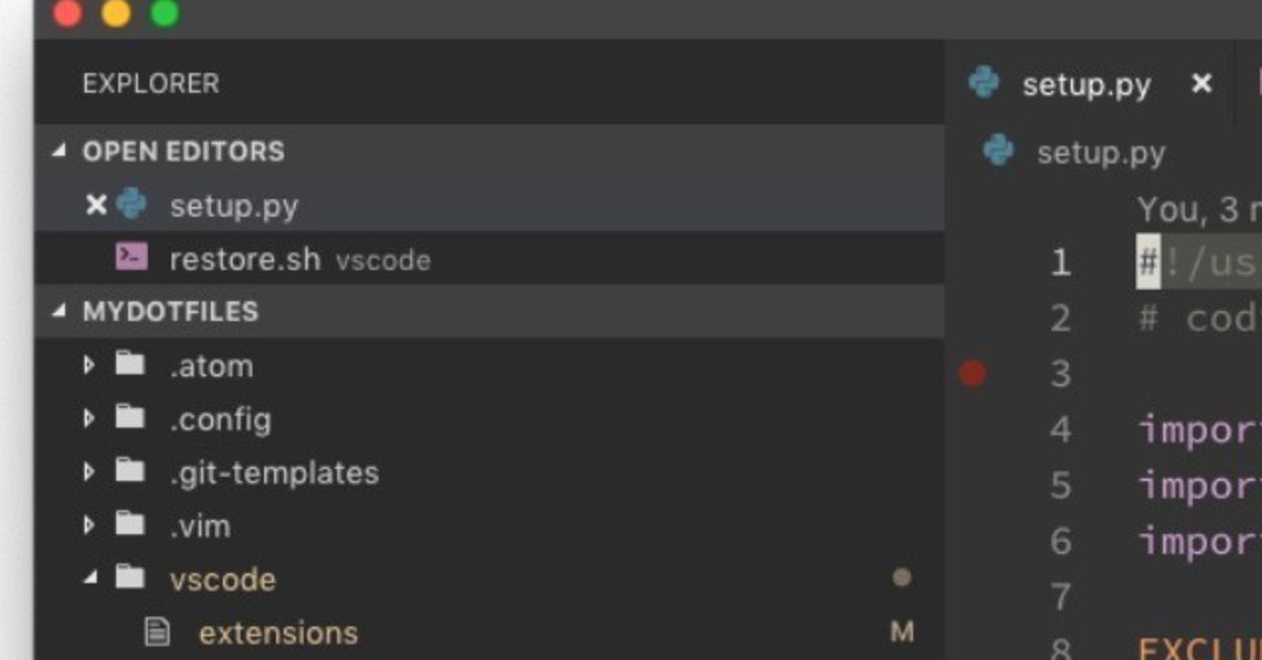Click the setup.py breadcrumb label

[1101, 152]
